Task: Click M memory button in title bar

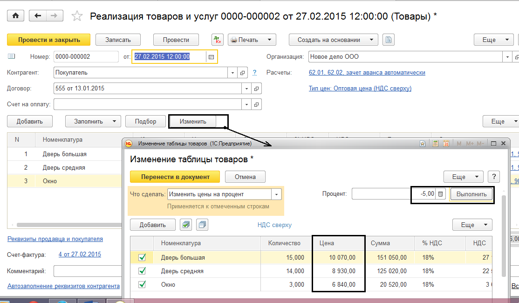Action: coord(459,144)
